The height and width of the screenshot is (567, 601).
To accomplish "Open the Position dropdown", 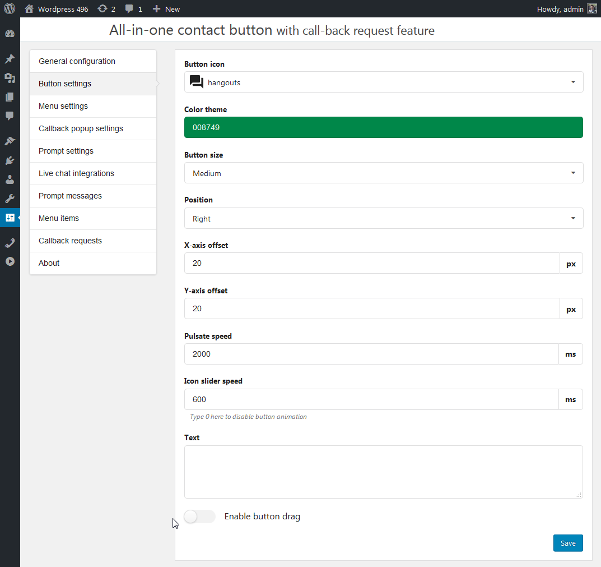I will pyautogui.click(x=384, y=218).
